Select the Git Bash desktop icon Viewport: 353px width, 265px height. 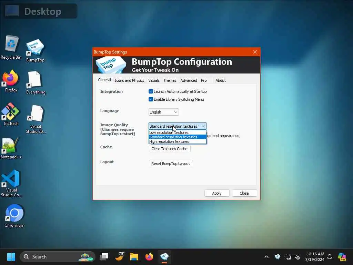point(11,114)
